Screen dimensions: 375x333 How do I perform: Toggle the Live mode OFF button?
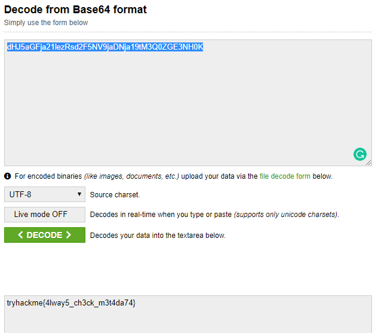45,215
